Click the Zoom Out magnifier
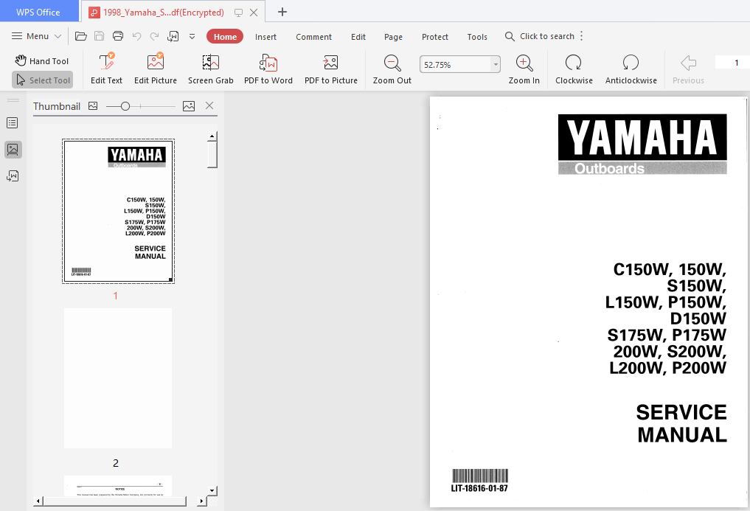Screen dimensions: 750x511 [392, 69]
